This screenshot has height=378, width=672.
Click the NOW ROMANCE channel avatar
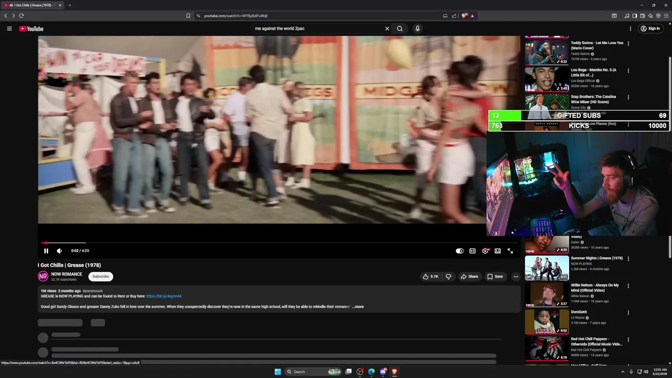tap(43, 276)
